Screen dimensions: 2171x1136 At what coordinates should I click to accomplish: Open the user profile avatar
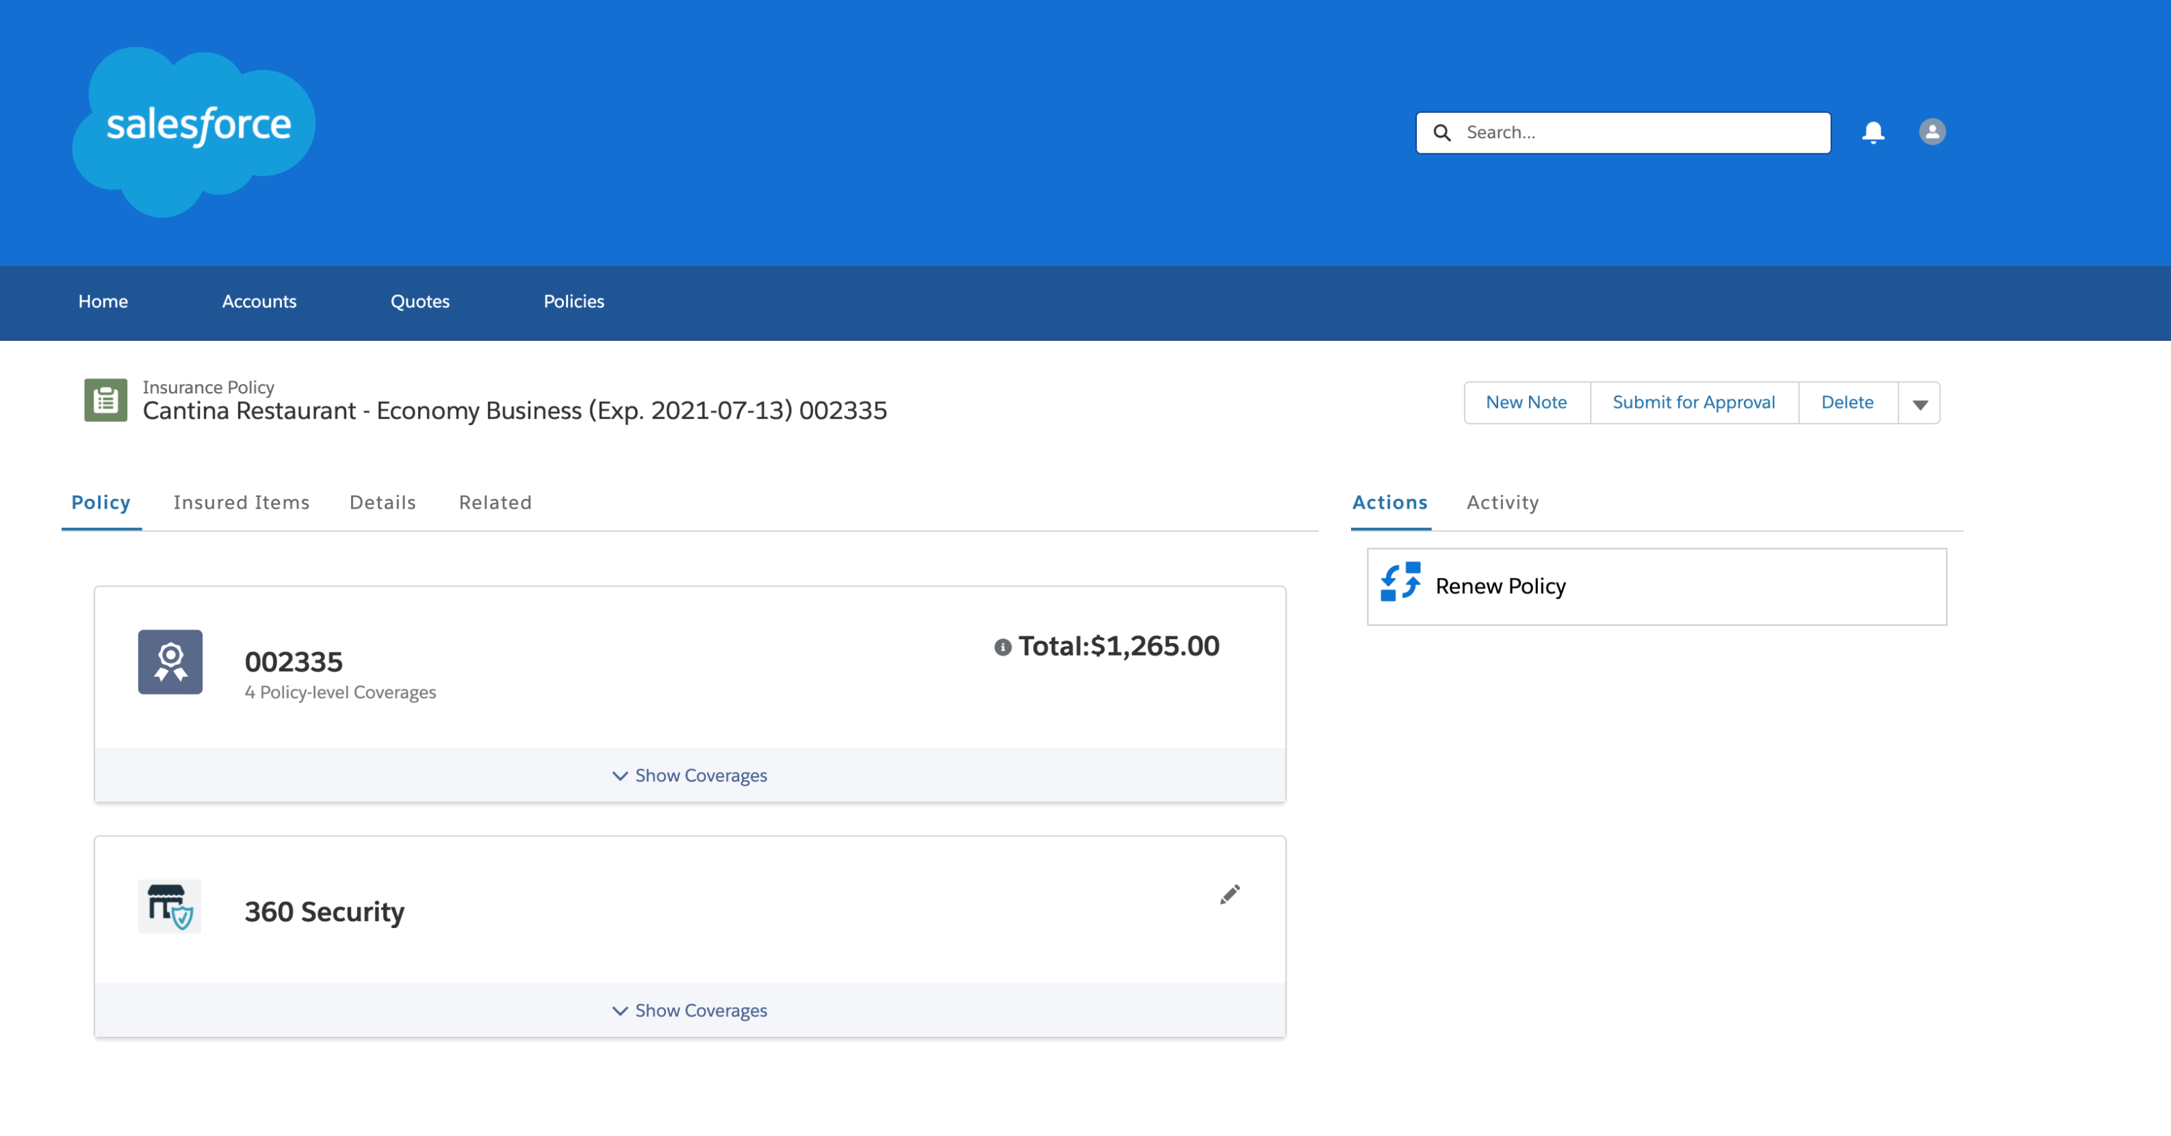point(1931,131)
